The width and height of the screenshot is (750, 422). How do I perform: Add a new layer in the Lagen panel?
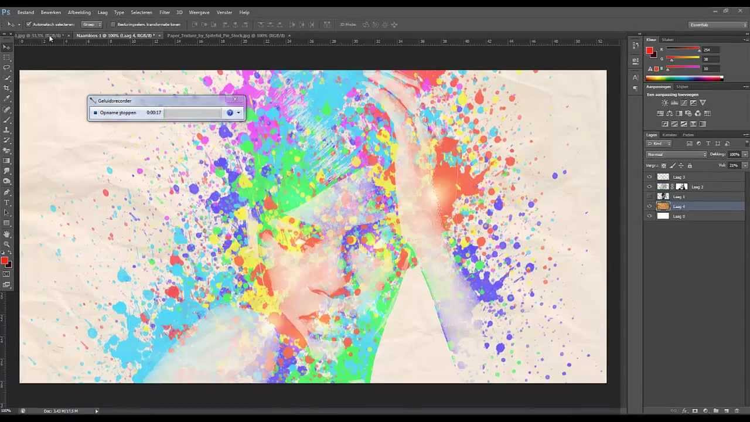point(726,410)
